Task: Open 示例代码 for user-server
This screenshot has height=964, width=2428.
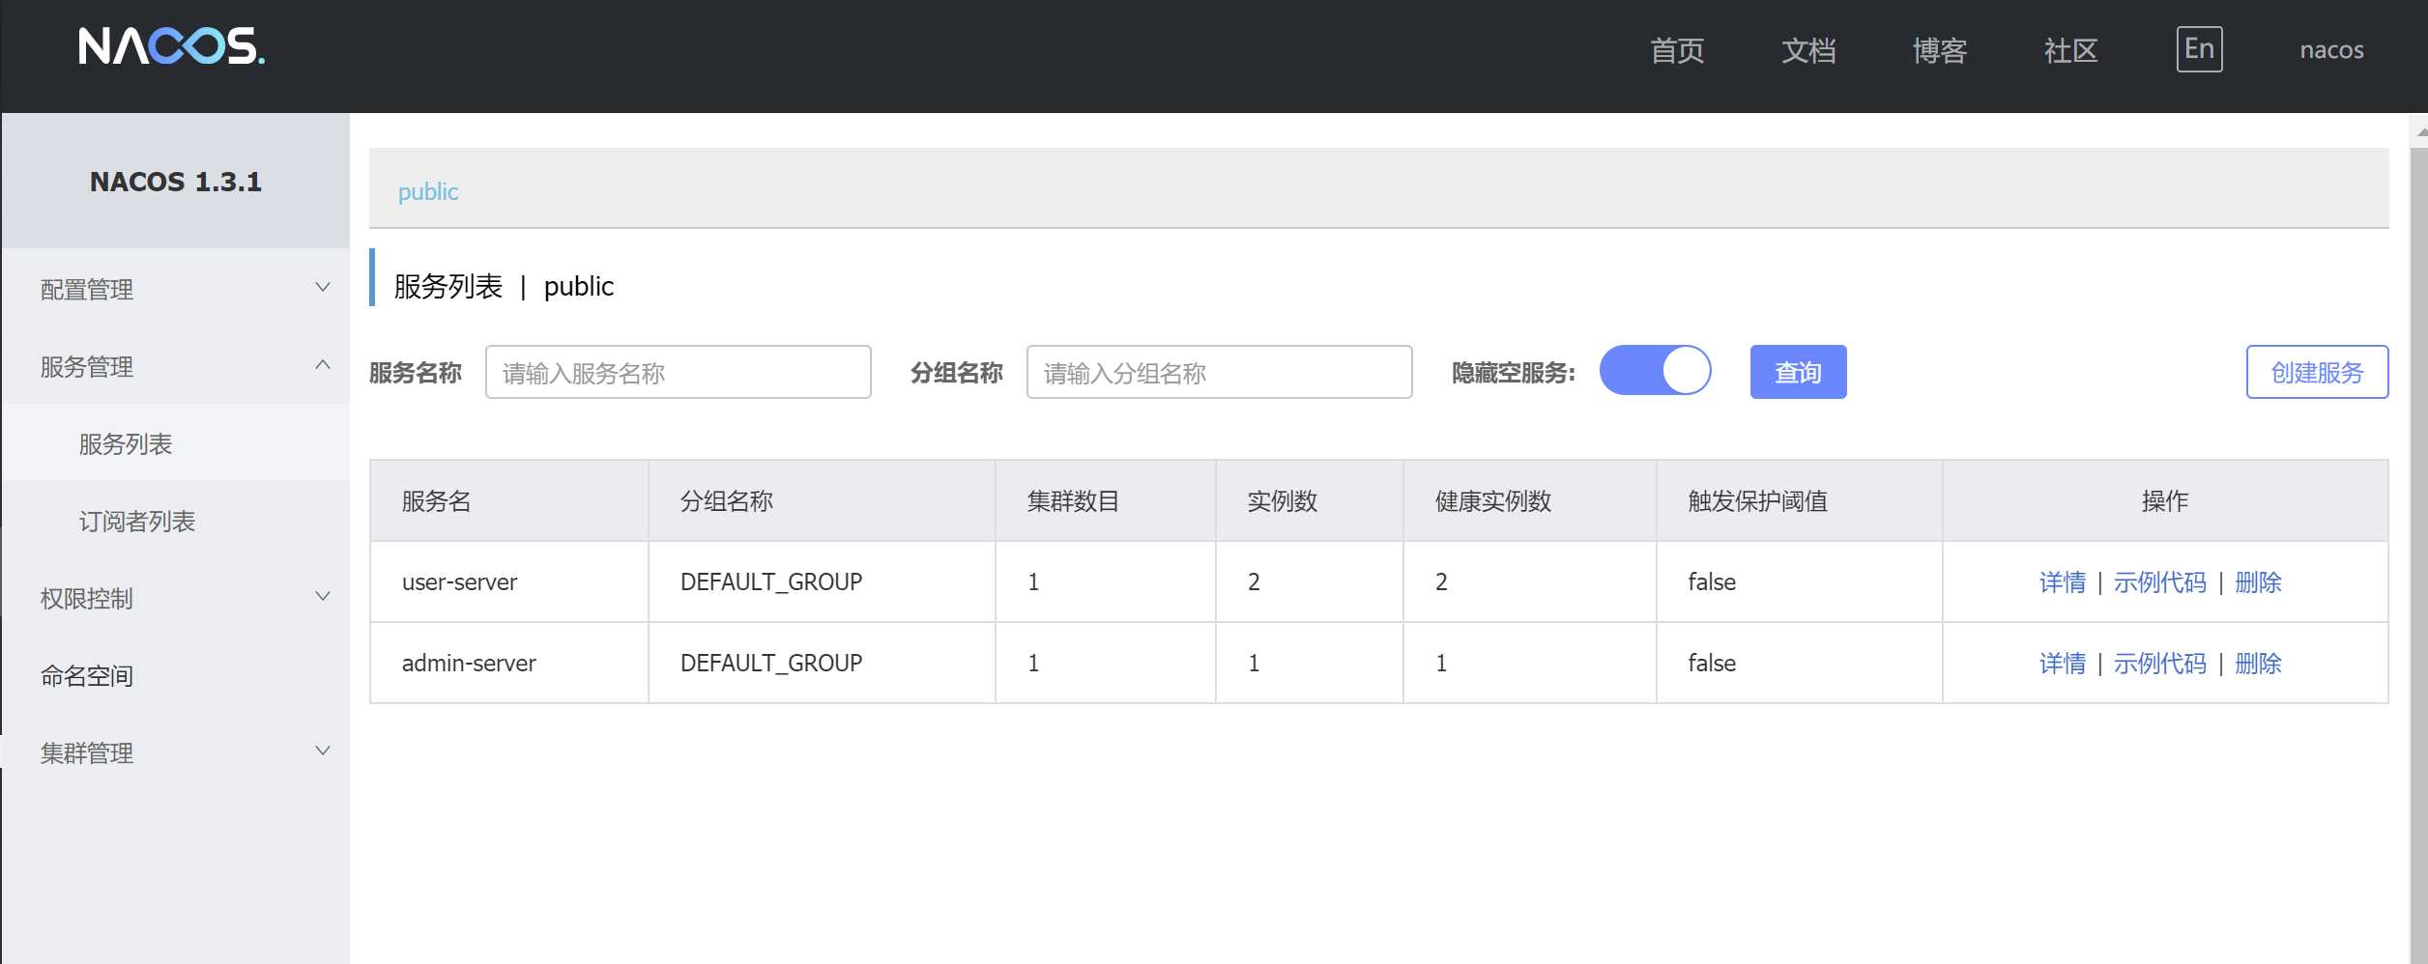Action: (2160, 582)
